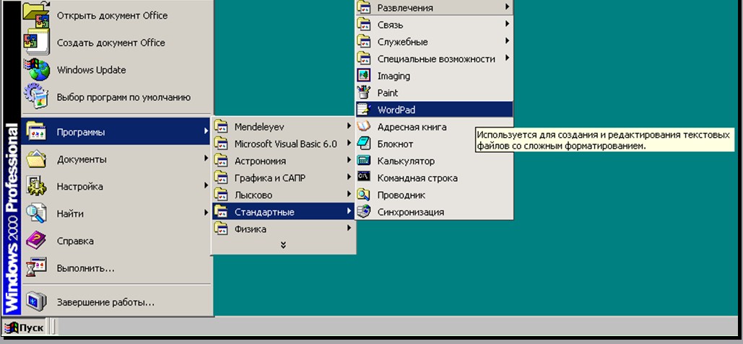Choose the Командная строка entry
The width and height of the screenshot is (743, 344).
pos(434,178)
